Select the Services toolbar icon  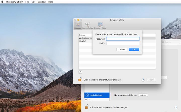(x=77, y=25)
